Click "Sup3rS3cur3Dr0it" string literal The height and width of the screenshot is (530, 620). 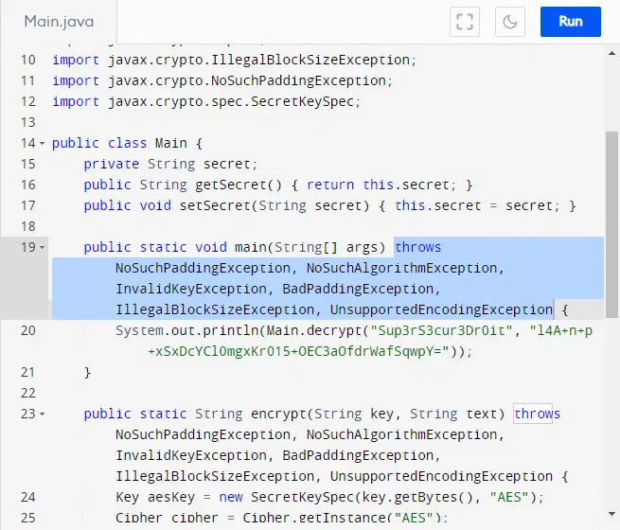[442, 331]
